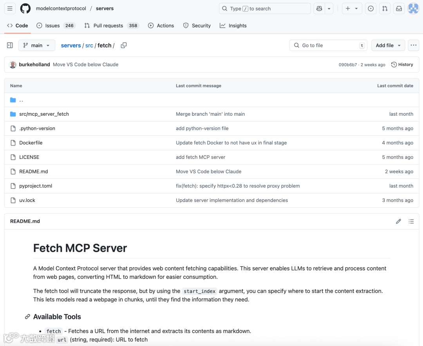Open modelcontextprotocol organization link
Viewport: 423px width, 346px height.
pyautogui.click(x=61, y=8)
